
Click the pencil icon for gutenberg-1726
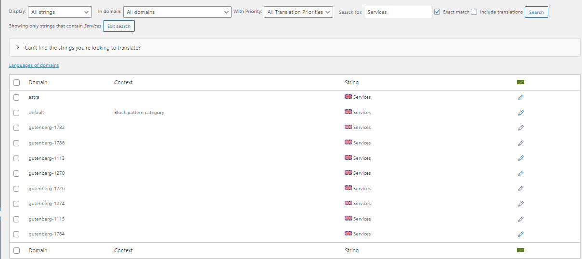click(x=520, y=188)
